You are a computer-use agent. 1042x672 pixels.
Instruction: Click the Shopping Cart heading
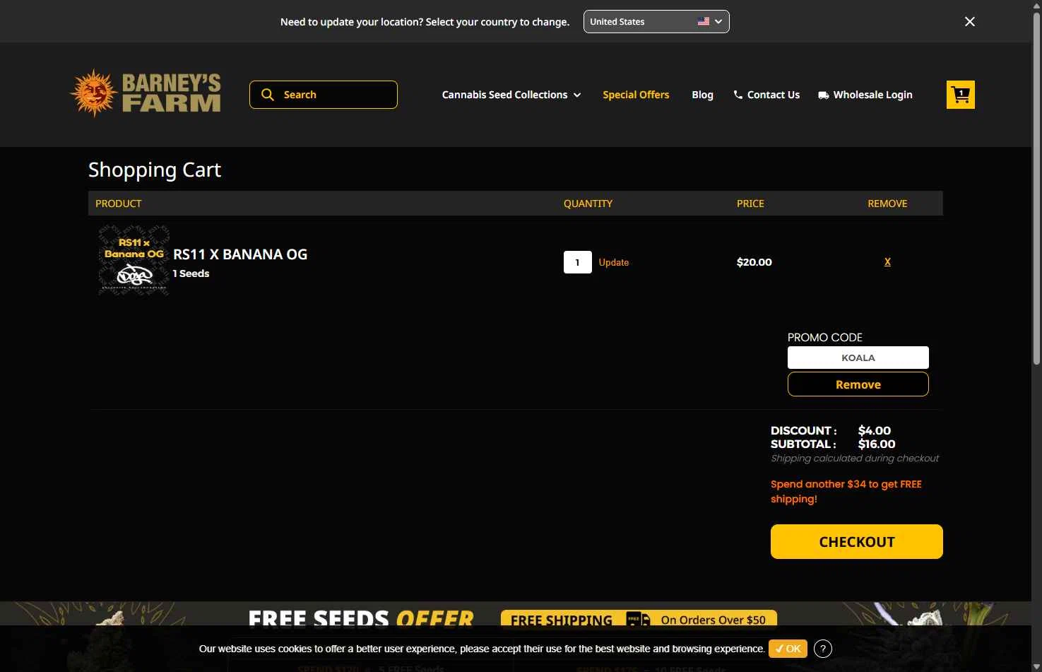click(155, 170)
